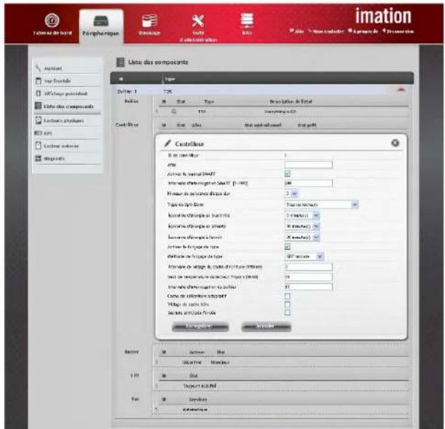Screen dimensions: 445x429
Task: Open Niveau de puissance disque dur dropdown
Action: pyautogui.click(x=291, y=194)
